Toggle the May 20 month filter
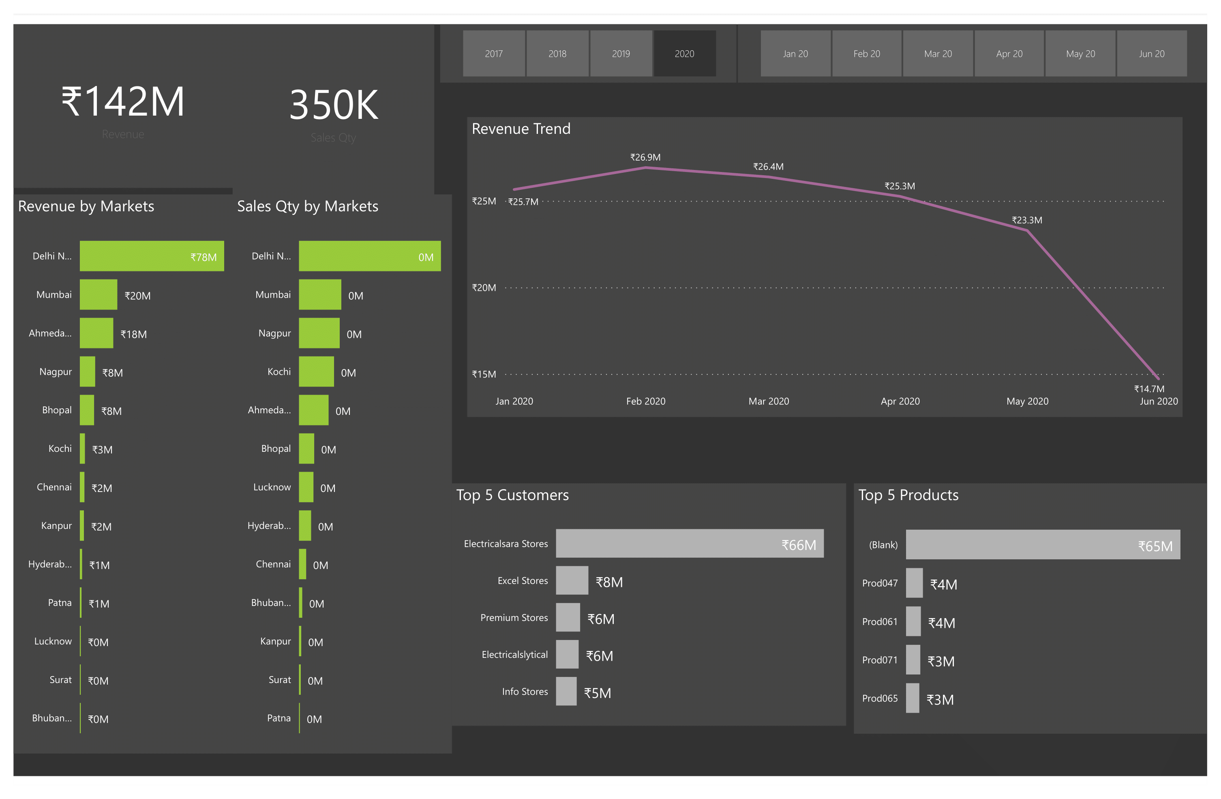Screen dimensions: 1221x799 point(1080,54)
